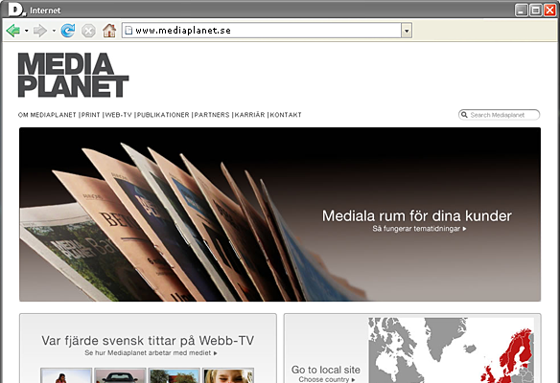Click the Go to local site heading
The image size is (560, 383).
coord(326,370)
